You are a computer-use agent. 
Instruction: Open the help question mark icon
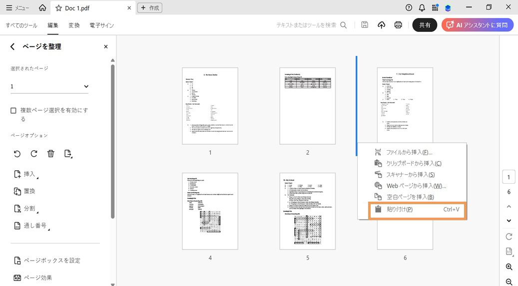[x=409, y=7]
